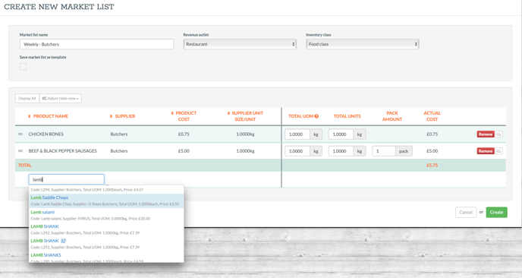Click the help icon beside TOTAL UOM
This screenshot has width=522, height=278.
(x=316, y=116)
